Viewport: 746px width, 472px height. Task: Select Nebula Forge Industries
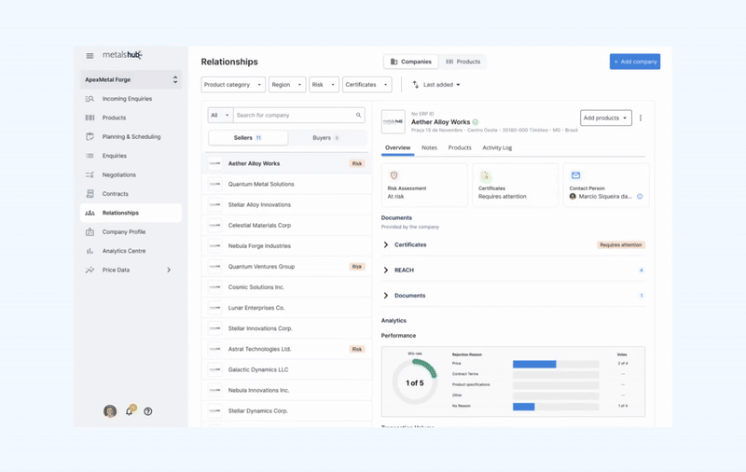tap(287, 246)
